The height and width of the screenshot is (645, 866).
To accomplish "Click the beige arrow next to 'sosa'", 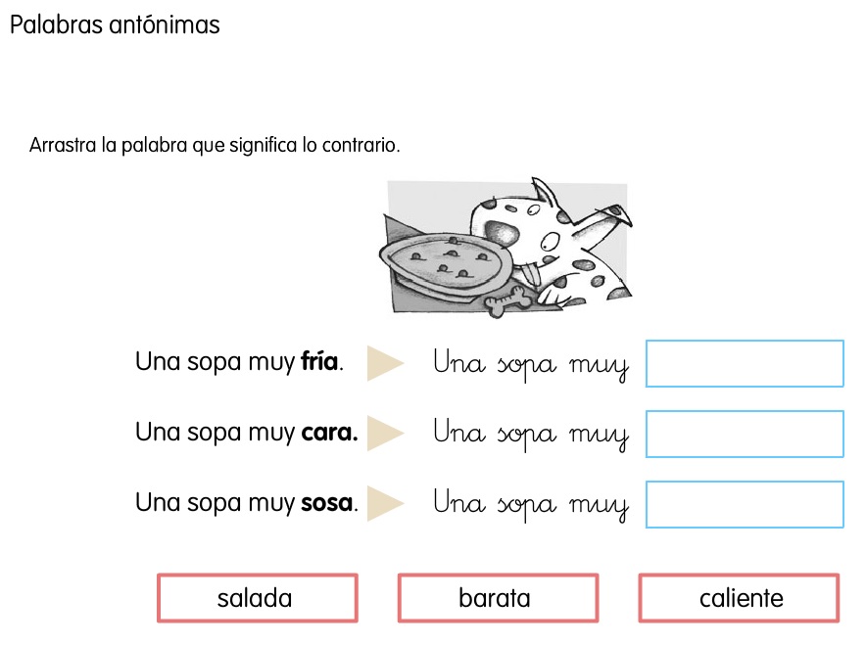I will pyautogui.click(x=385, y=503).
